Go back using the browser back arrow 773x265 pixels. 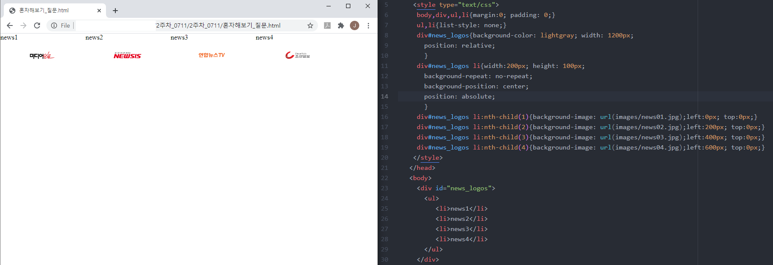pos(10,25)
